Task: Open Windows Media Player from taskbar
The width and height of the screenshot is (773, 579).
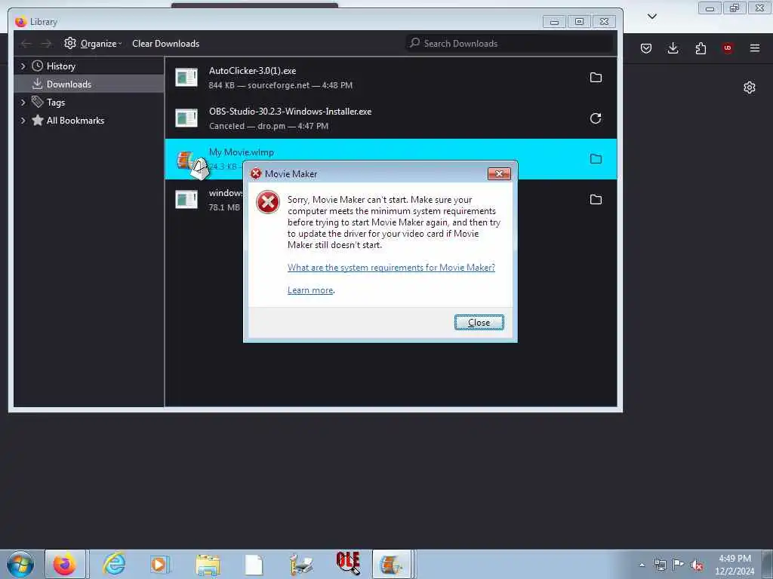Action: click(x=159, y=564)
